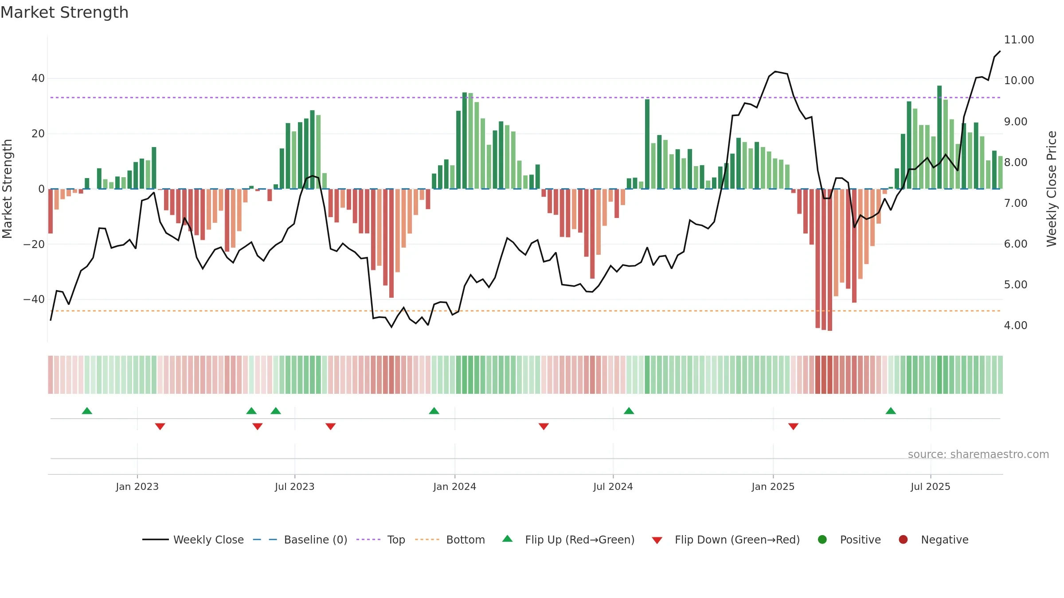Click the red Negative dot in legend

point(903,540)
